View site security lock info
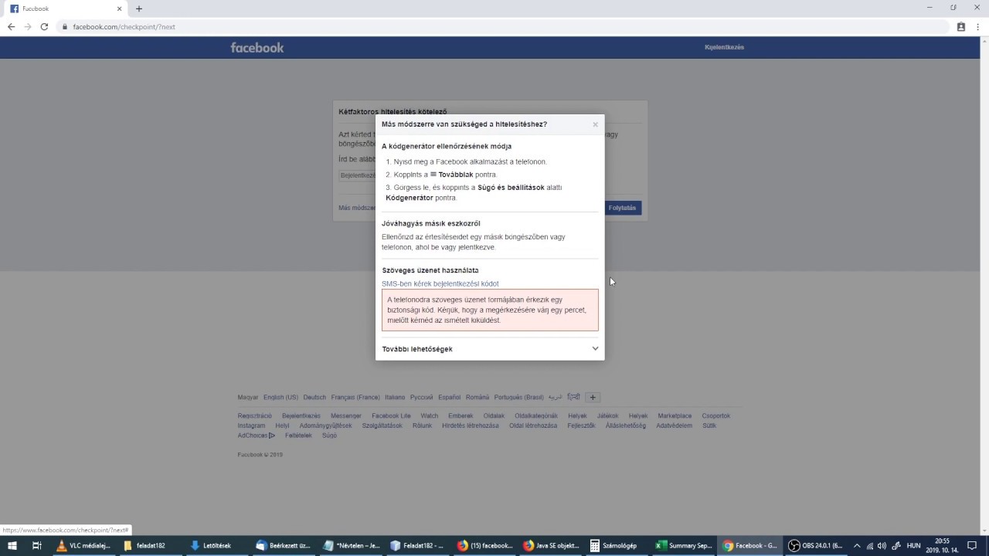The height and width of the screenshot is (556, 989). [x=66, y=26]
